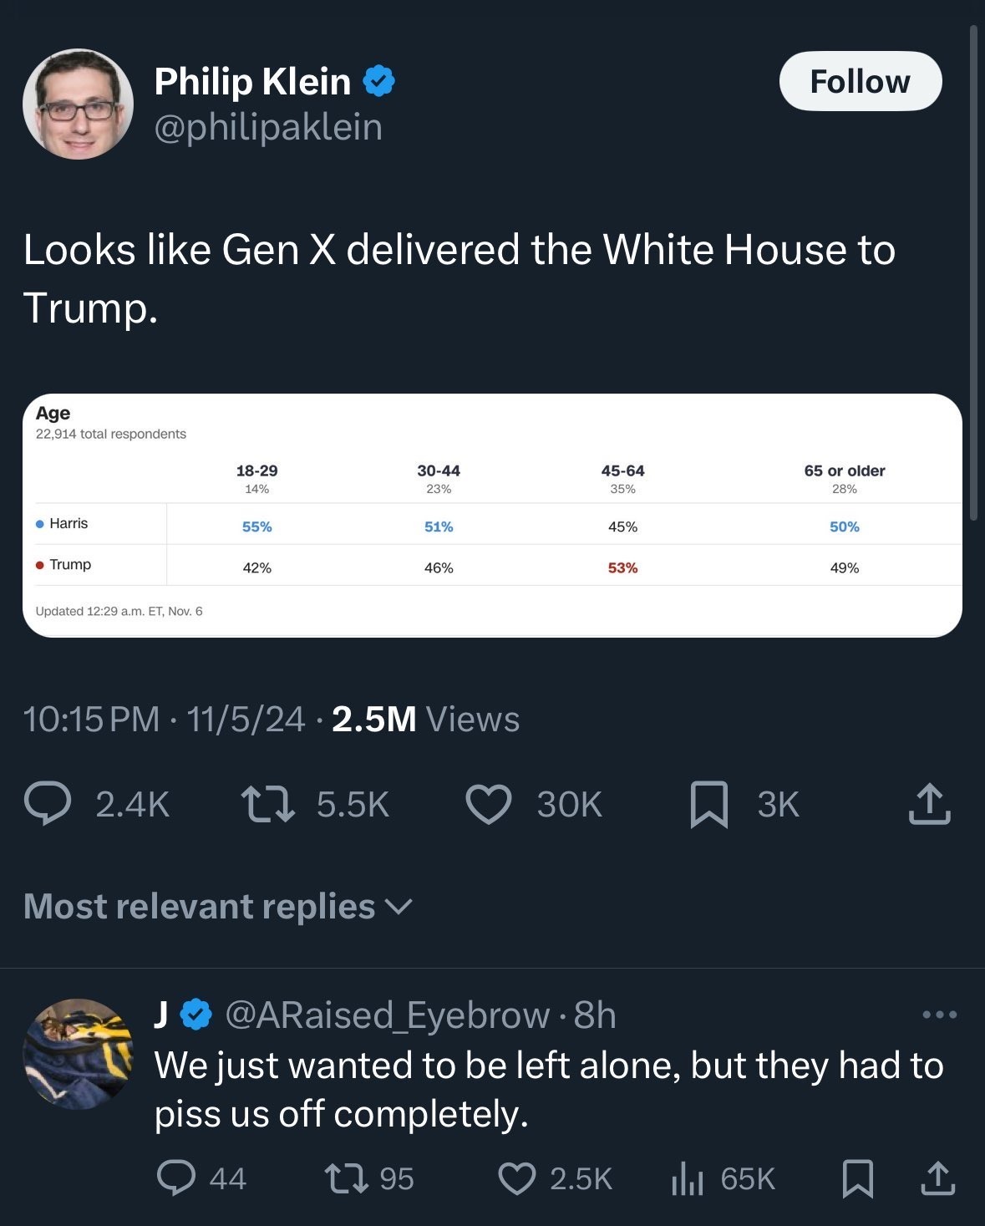Open J's profile avatar
985x1226 pixels.
pyautogui.click(x=78, y=1053)
